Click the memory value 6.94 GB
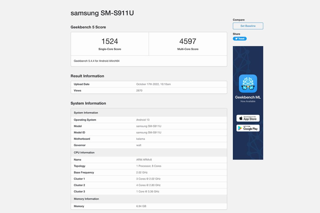This screenshot has height=213, width=320. pyautogui.click(x=141, y=206)
